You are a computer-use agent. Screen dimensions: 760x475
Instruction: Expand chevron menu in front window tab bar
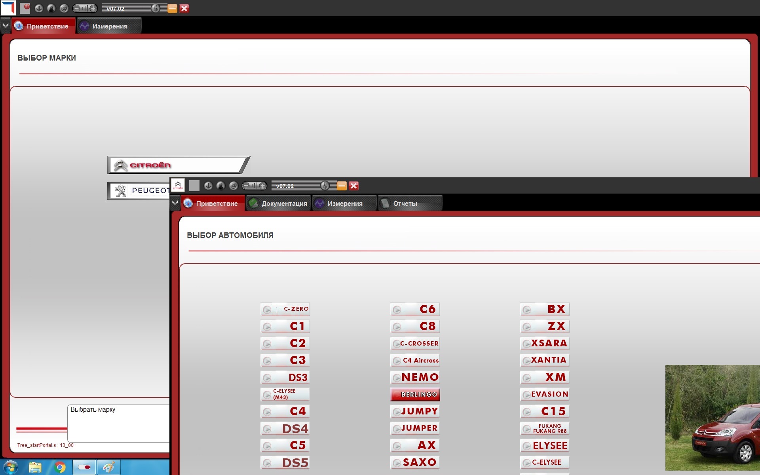pos(175,203)
